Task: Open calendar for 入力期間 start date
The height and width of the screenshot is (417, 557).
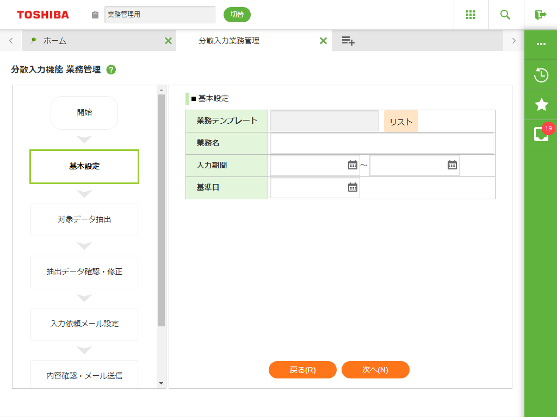Action: click(352, 165)
